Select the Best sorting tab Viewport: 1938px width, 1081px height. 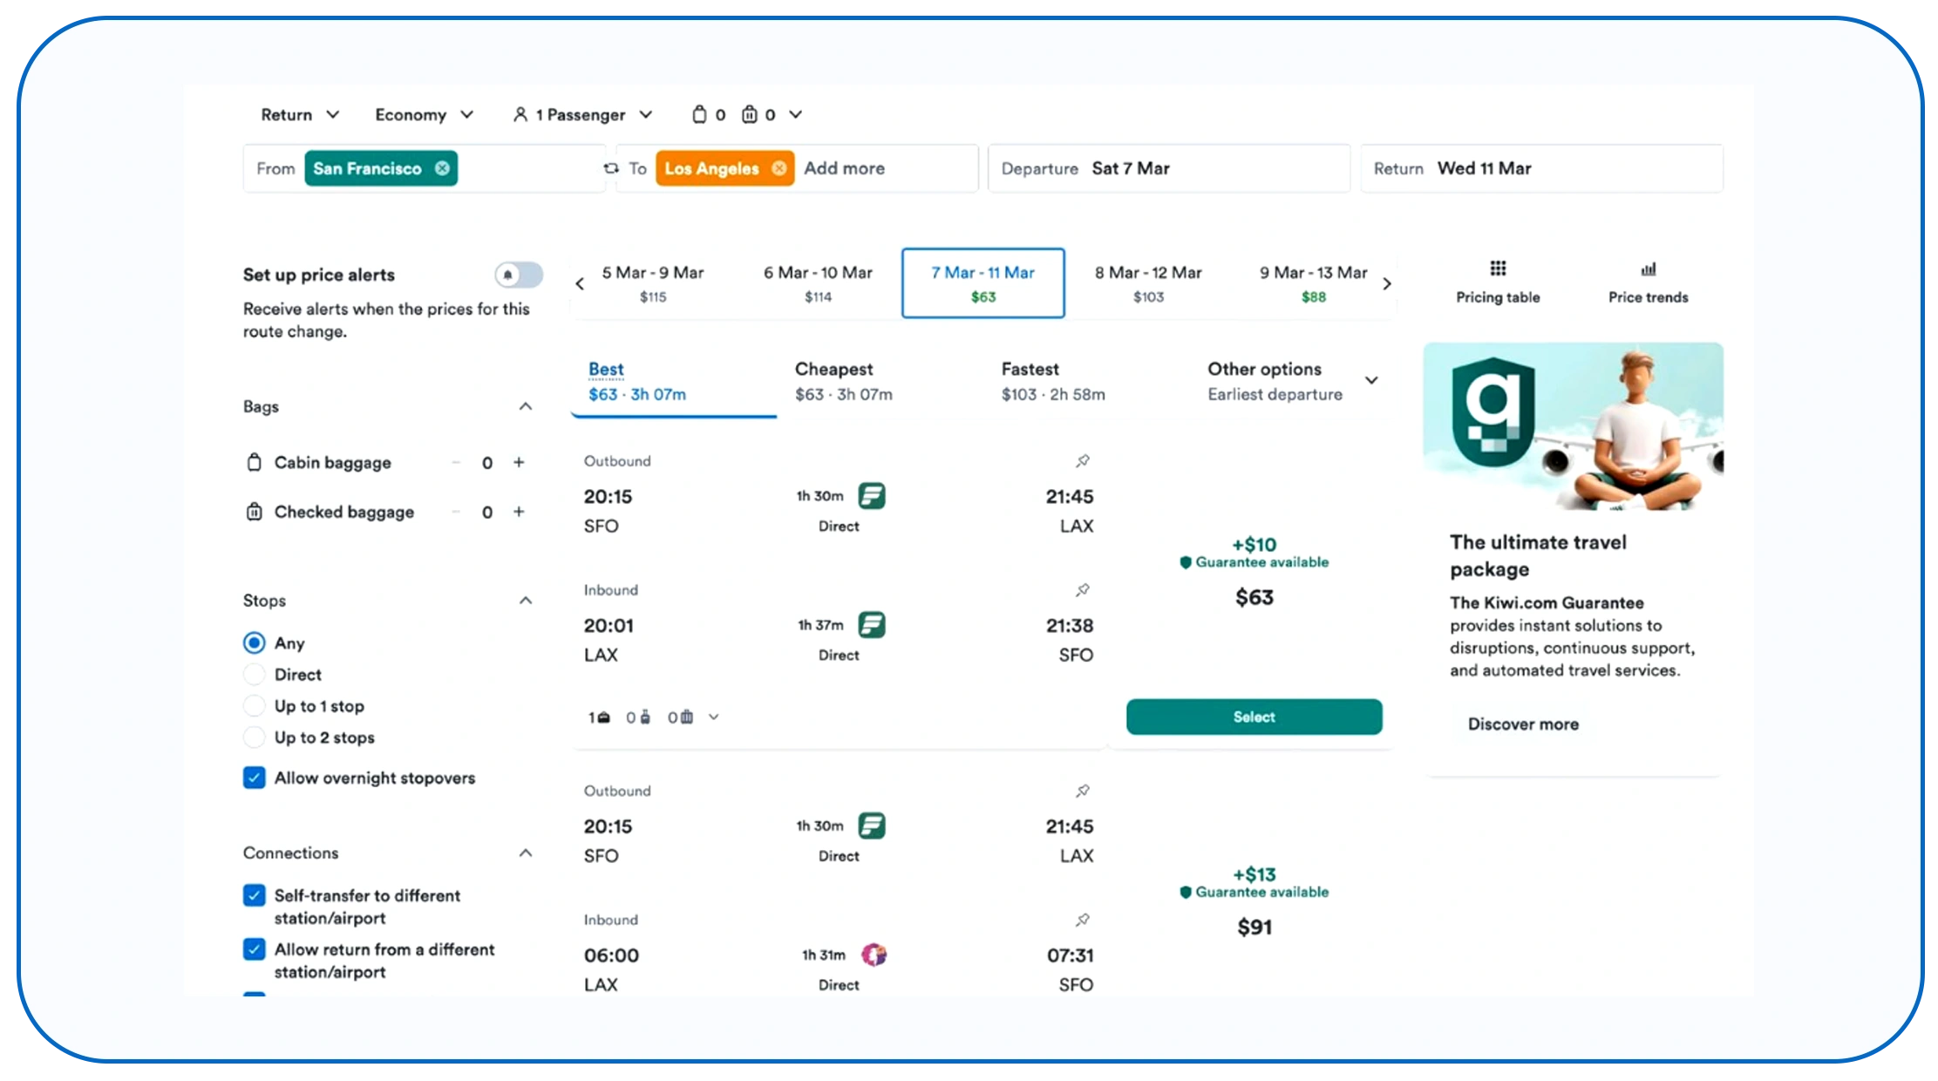click(673, 382)
